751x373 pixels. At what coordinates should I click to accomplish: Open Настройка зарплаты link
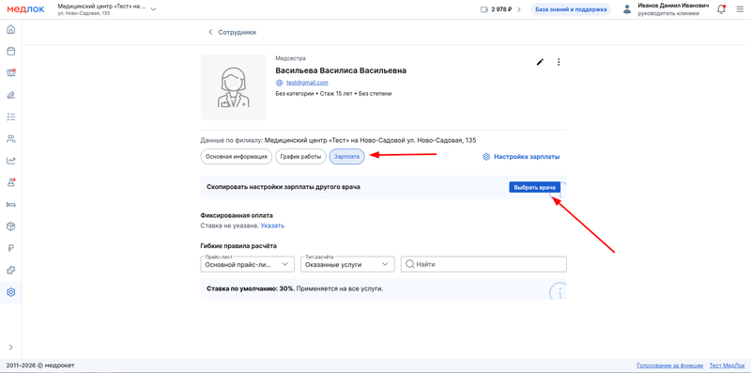(521, 156)
